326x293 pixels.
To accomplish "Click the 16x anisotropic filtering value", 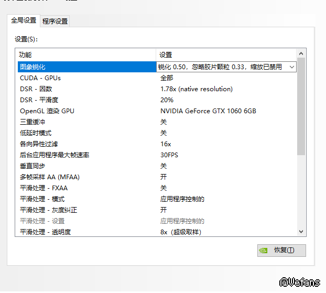I will click(166, 144).
